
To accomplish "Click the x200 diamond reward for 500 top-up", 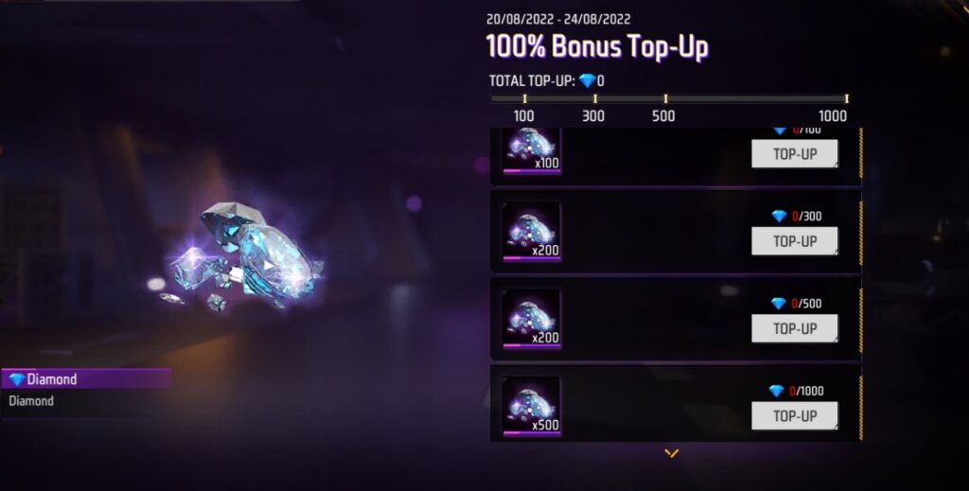I will coord(532,319).
